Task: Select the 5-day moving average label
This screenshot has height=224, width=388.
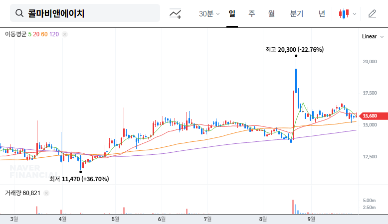Action: tap(30, 34)
